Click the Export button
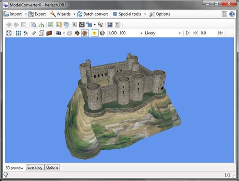The height and width of the screenshot is (181, 239). [37, 14]
